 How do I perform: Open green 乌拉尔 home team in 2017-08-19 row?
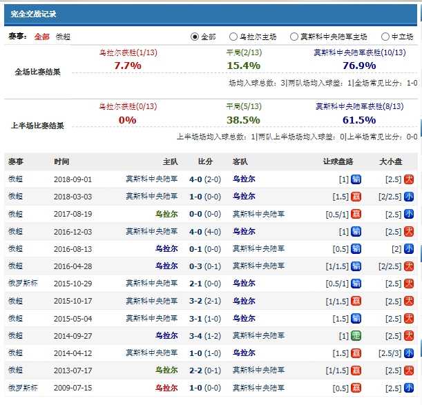(x=166, y=214)
